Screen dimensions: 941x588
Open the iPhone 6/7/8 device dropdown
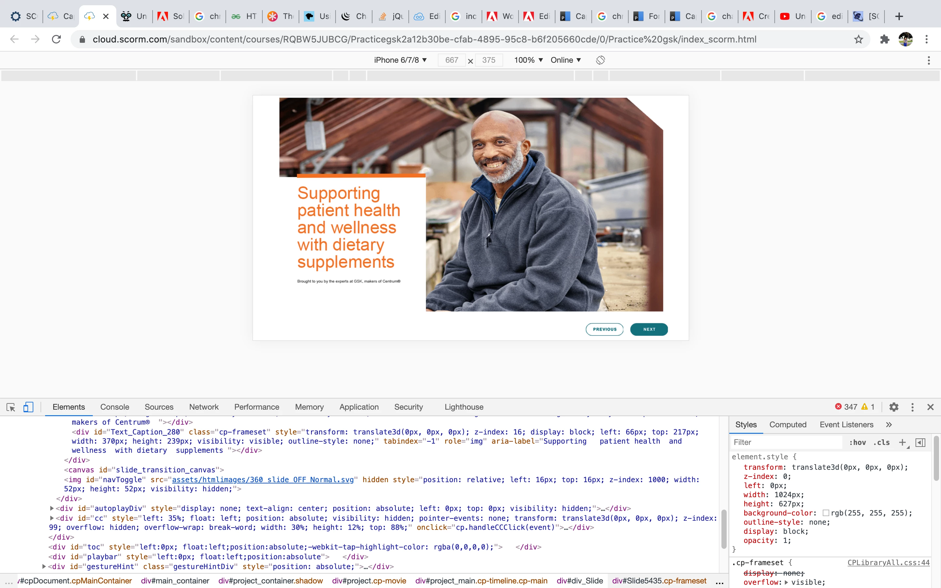coord(400,60)
